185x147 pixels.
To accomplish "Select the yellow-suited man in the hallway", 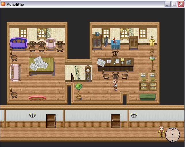I will pos(161,131).
